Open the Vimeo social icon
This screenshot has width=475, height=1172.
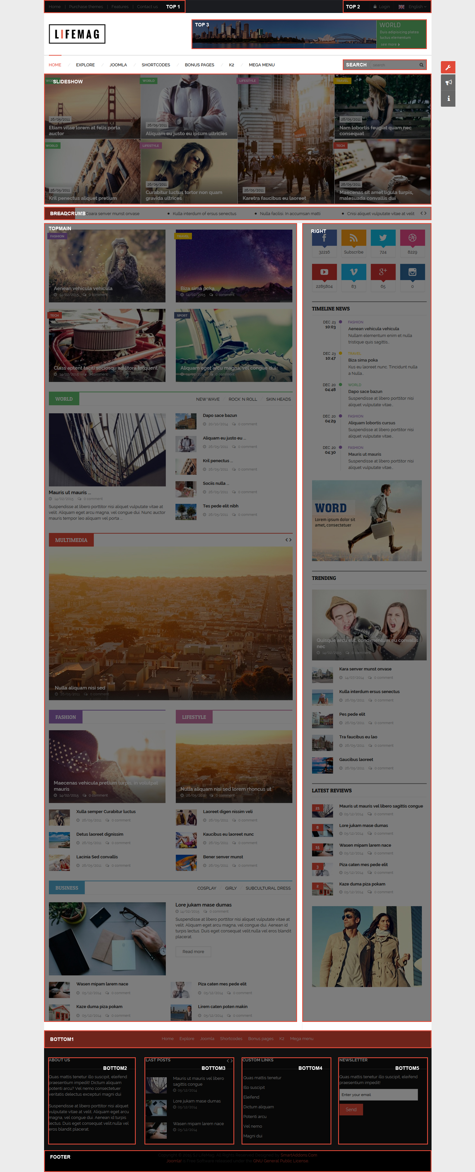click(x=353, y=272)
